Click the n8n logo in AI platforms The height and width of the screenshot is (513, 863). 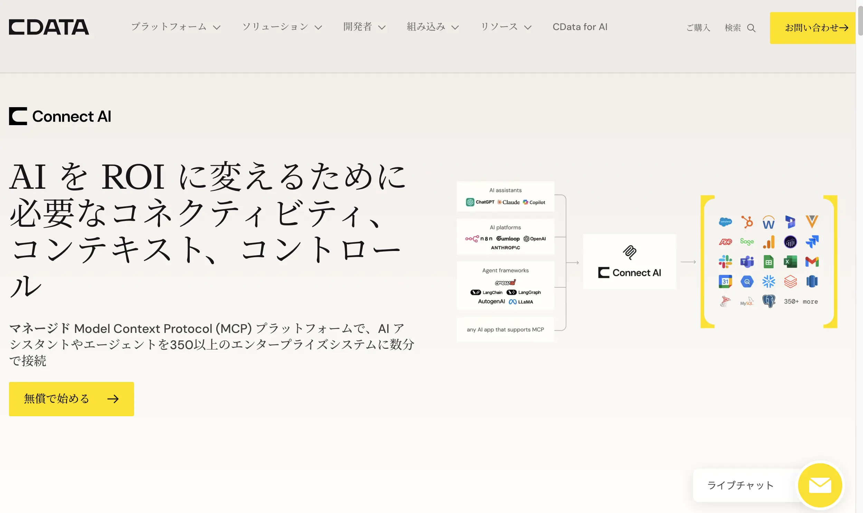point(479,239)
